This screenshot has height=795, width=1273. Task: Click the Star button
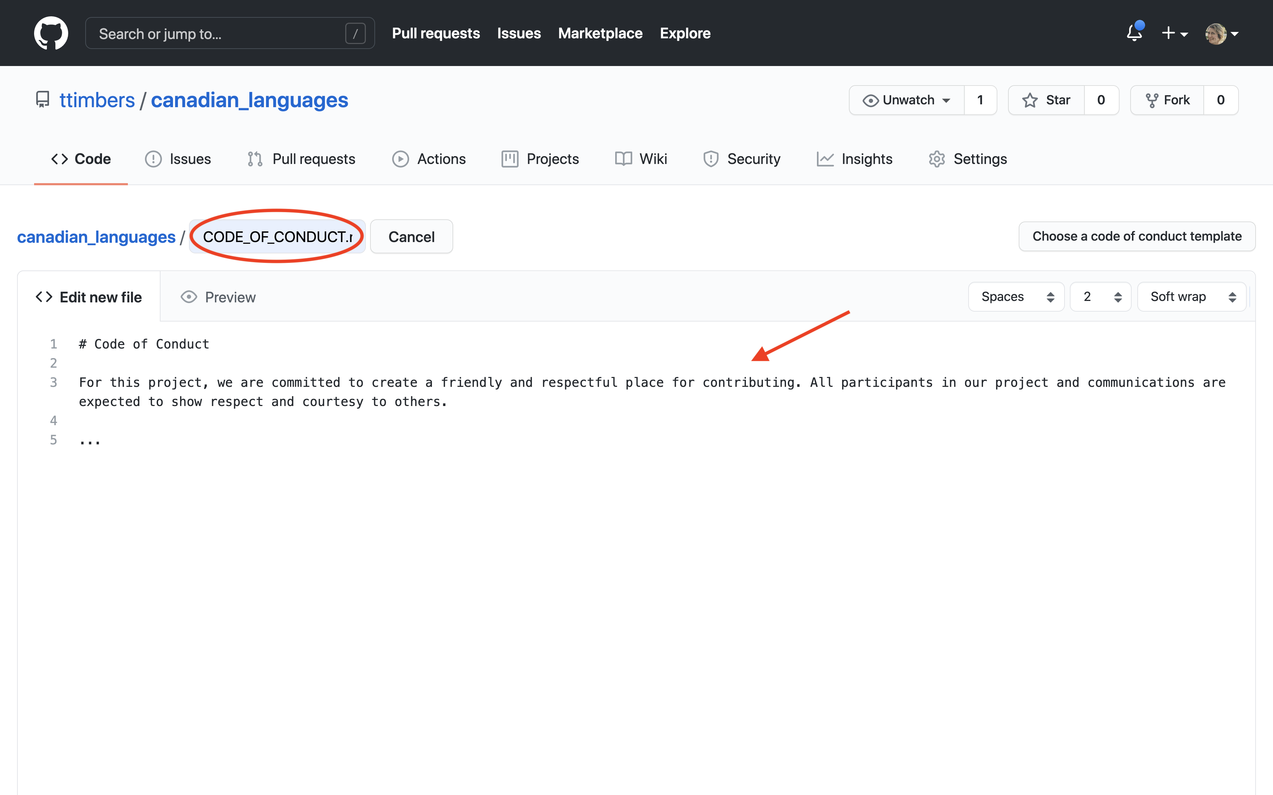click(x=1046, y=100)
